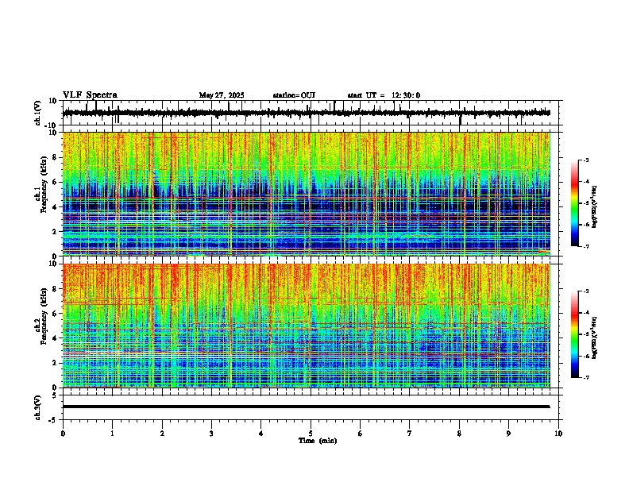
Task: Click the upper ch.1 colorbar scale
Action: click(x=575, y=203)
